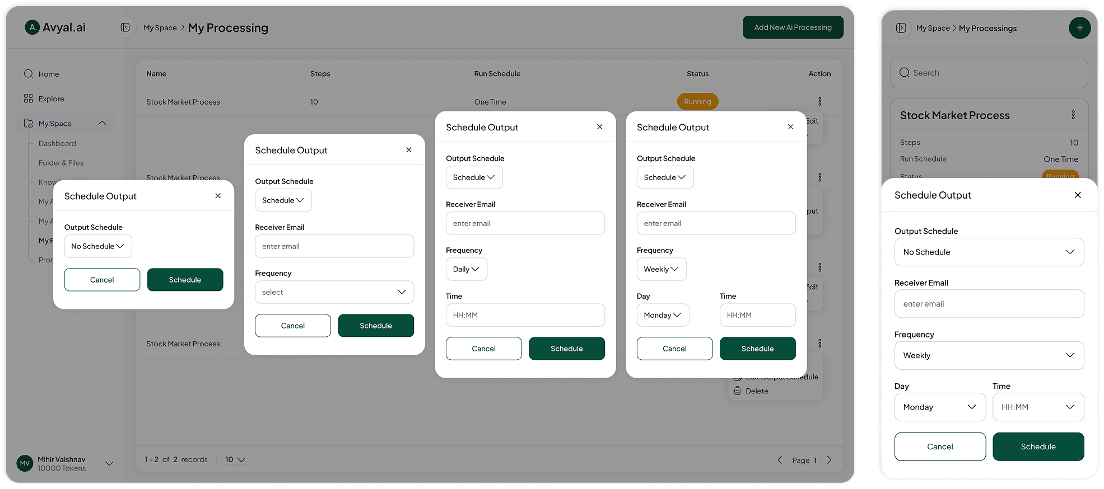Click the Search field in mobile panel

(989, 73)
